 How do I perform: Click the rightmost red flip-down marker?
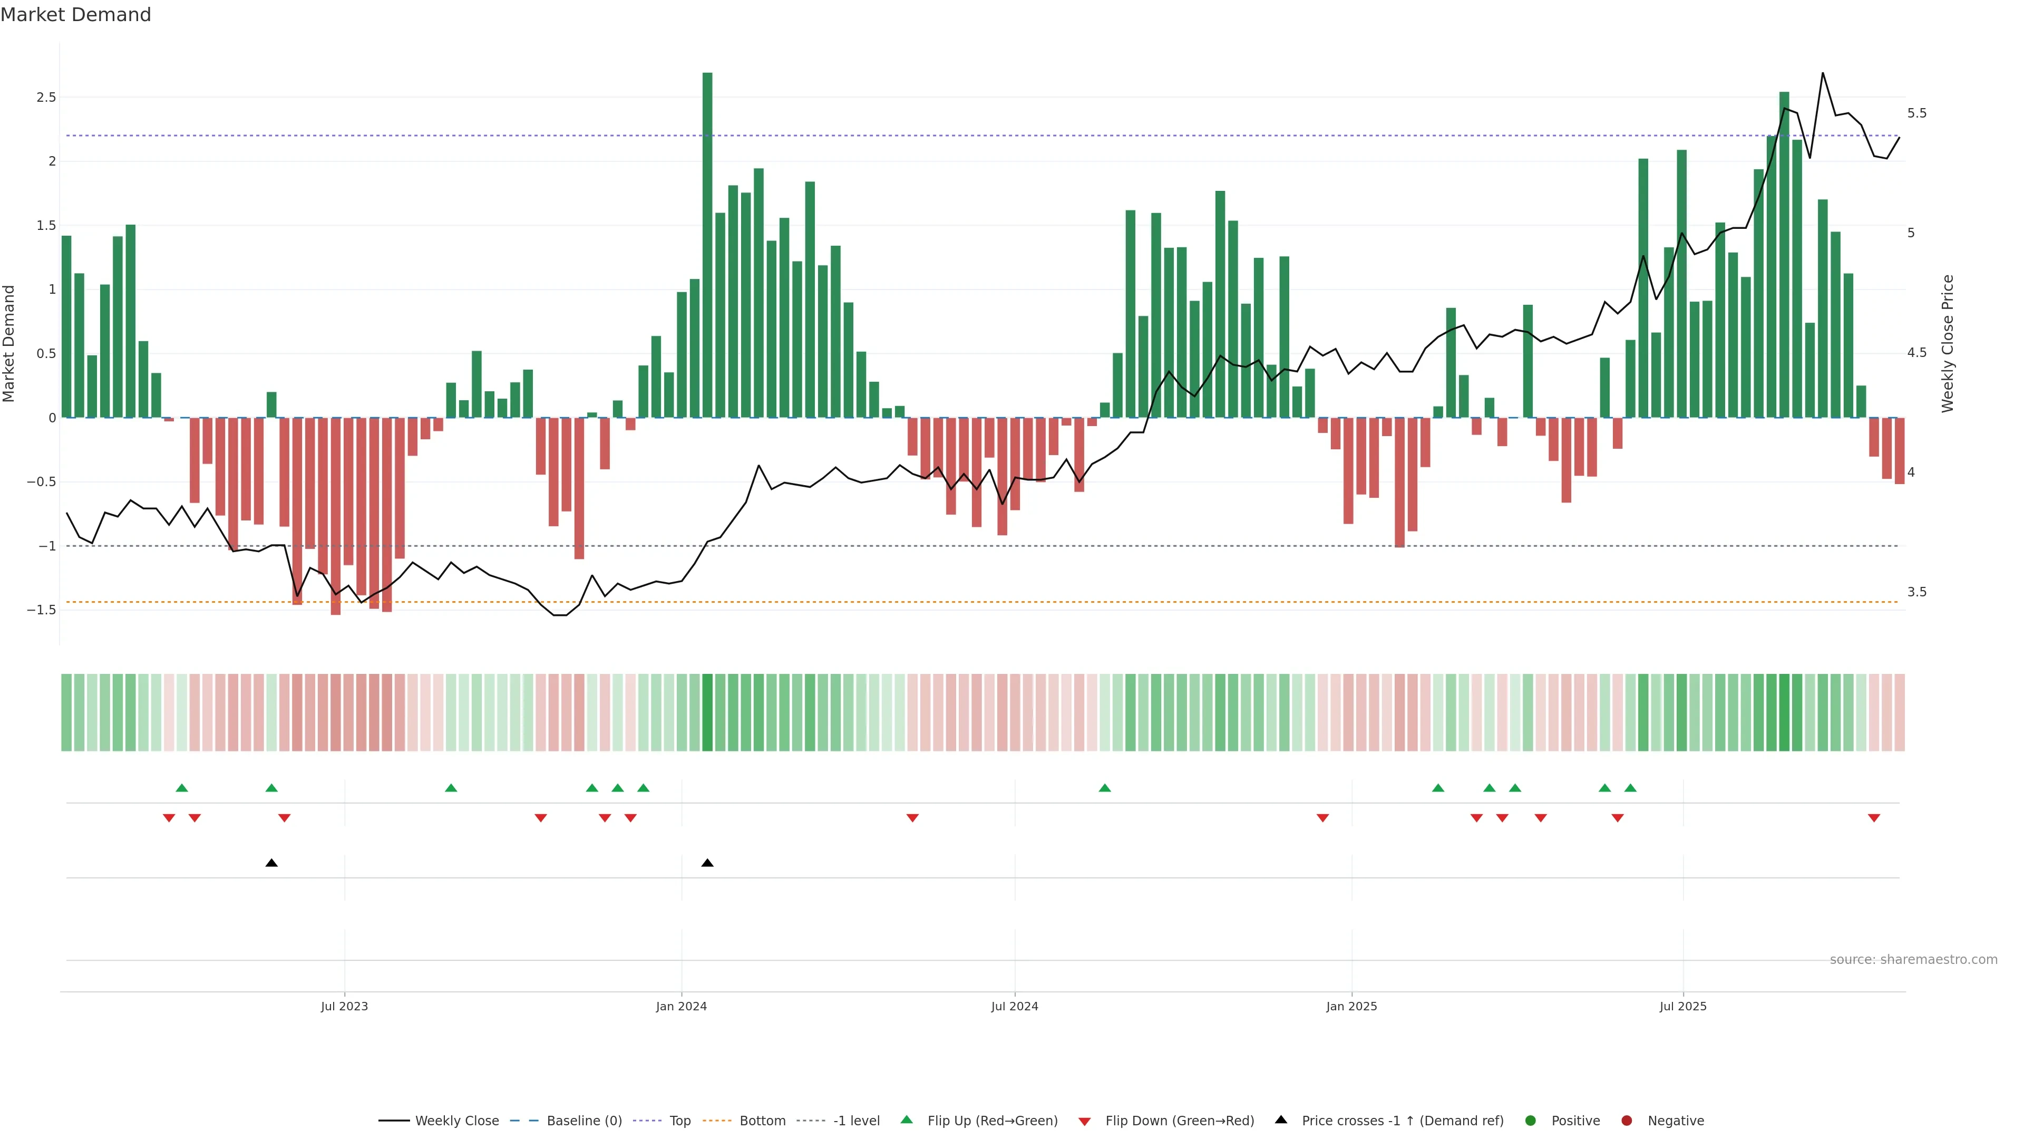point(1874,818)
